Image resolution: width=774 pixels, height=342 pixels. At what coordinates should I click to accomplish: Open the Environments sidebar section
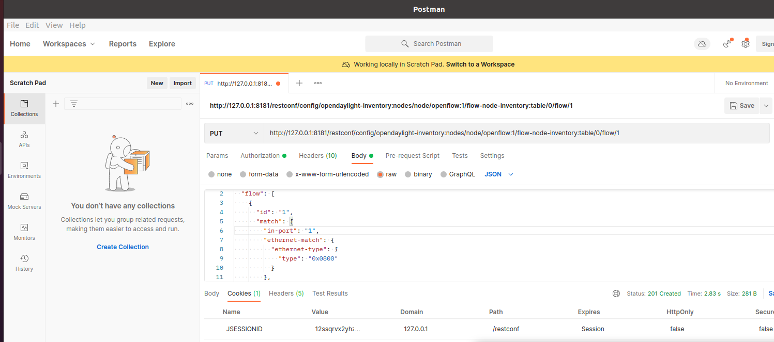click(24, 170)
